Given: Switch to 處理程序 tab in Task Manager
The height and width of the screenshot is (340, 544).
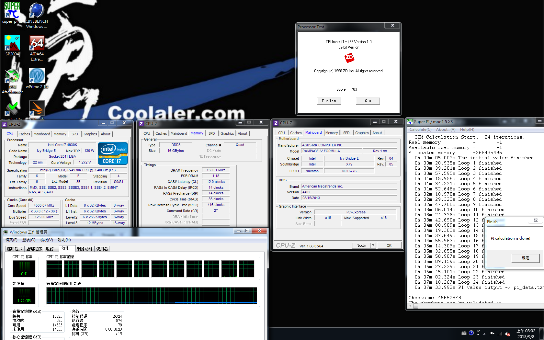Looking at the screenshot, I should click(34, 249).
